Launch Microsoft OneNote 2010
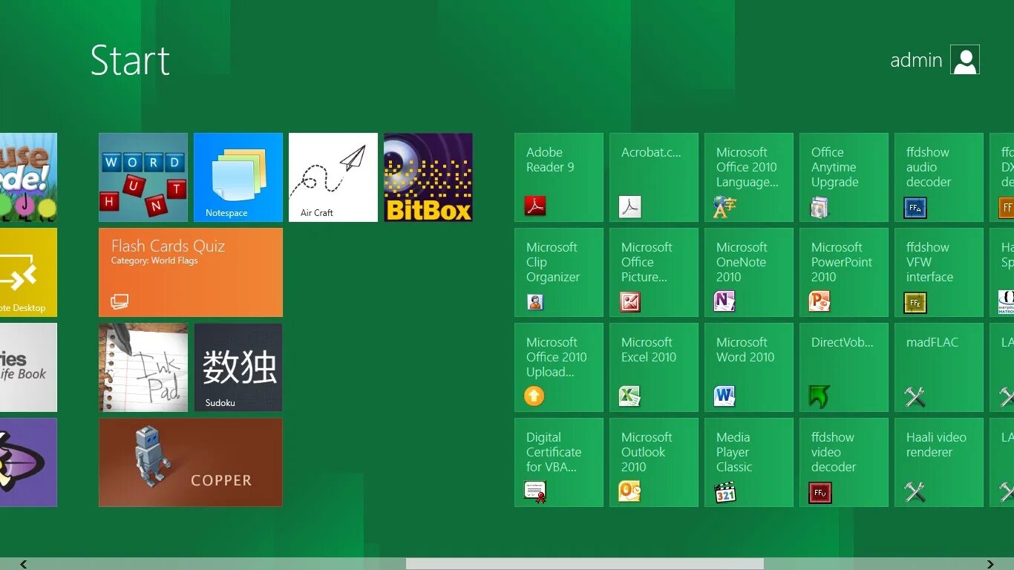1014x570 pixels. 749,272
